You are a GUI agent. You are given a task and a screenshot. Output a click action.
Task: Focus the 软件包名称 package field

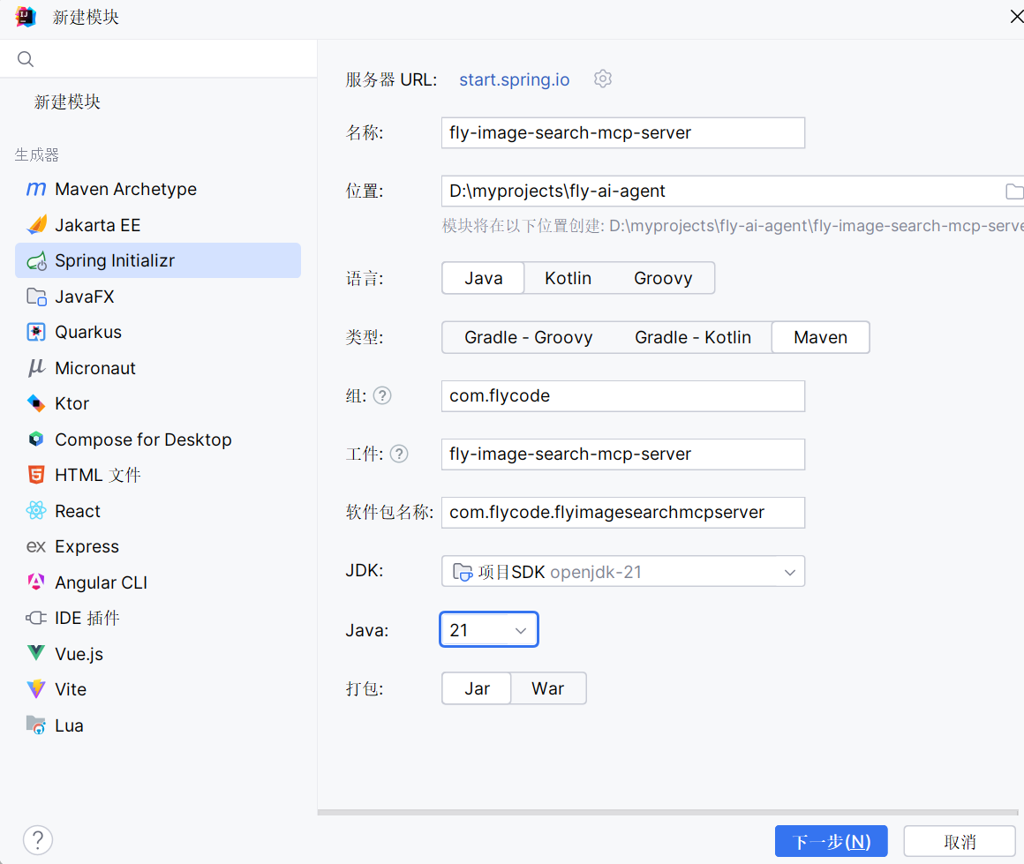pyautogui.click(x=623, y=513)
